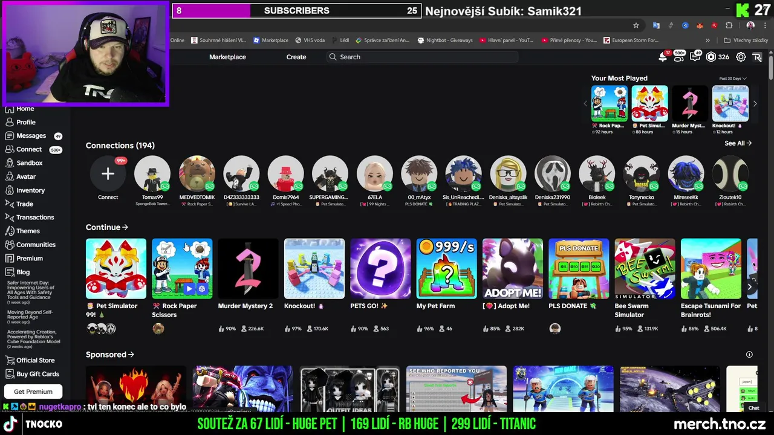Screen dimensions: 774x435
Task: Open PETS GO! game thumbnail
Action: 380,269
